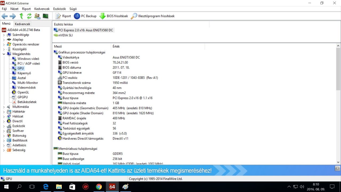Select Eszközök in the sidebar tree

tap(19, 126)
